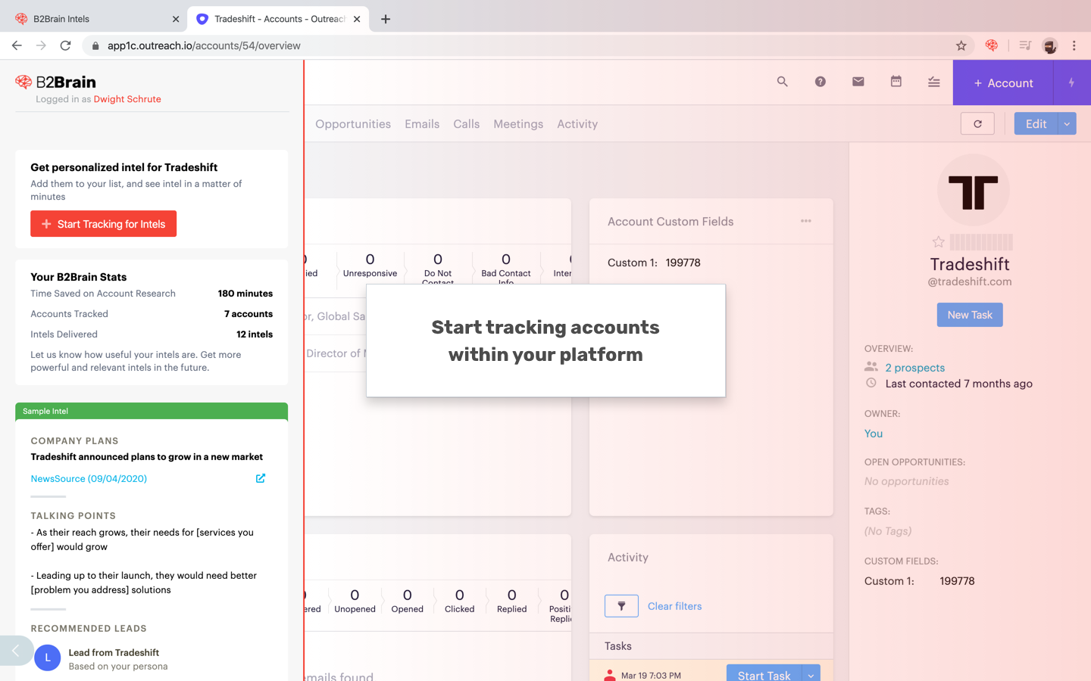Switch to the Calls tab
The width and height of the screenshot is (1091, 681).
[467, 124]
